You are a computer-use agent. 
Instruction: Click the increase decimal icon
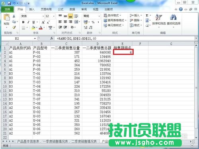(86, 27)
